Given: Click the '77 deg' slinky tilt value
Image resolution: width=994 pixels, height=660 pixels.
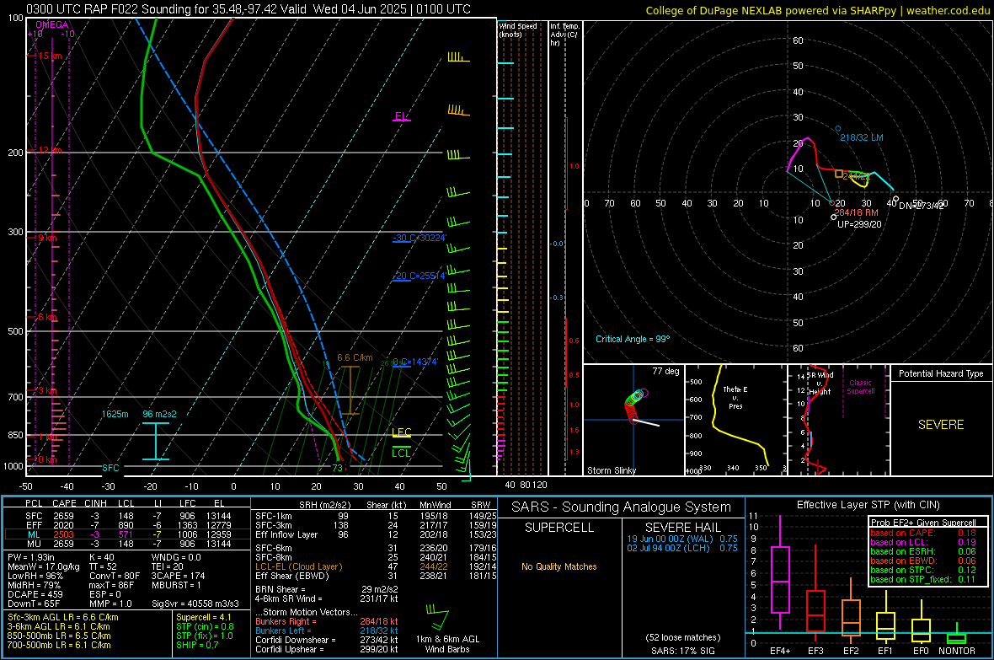Looking at the screenshot, I should click(x=665, y=371).
